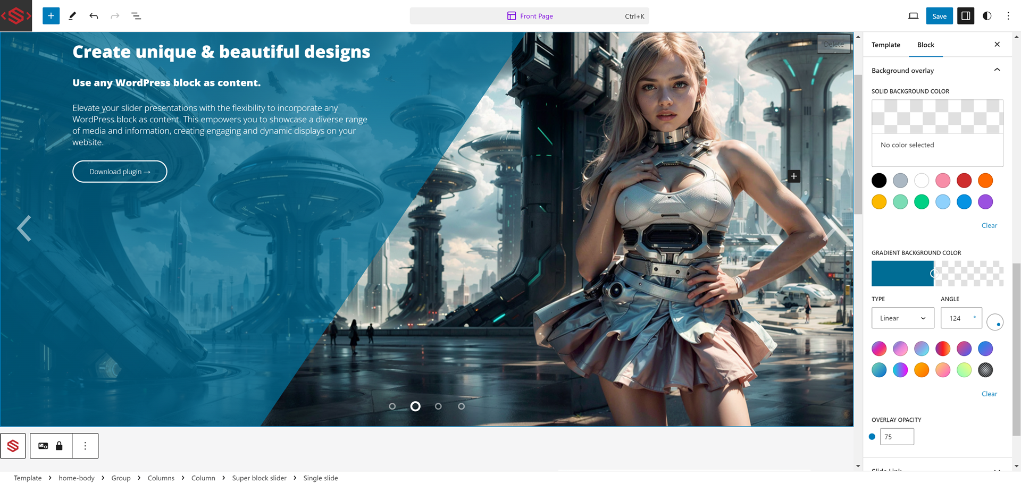The image size is (1021, 484).
Task: Open the View laptop preview icon
Action: click(913, 16)
